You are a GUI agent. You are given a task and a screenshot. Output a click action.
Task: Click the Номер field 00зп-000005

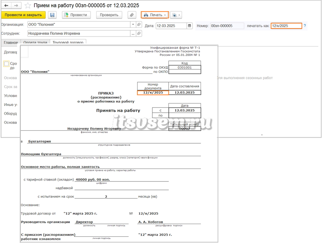tap(227, 26)
